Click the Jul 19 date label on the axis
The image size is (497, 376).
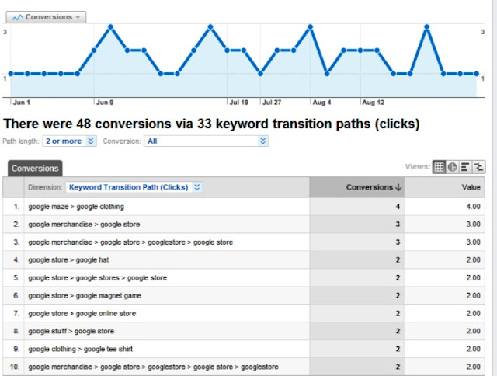tap(238, 103)
